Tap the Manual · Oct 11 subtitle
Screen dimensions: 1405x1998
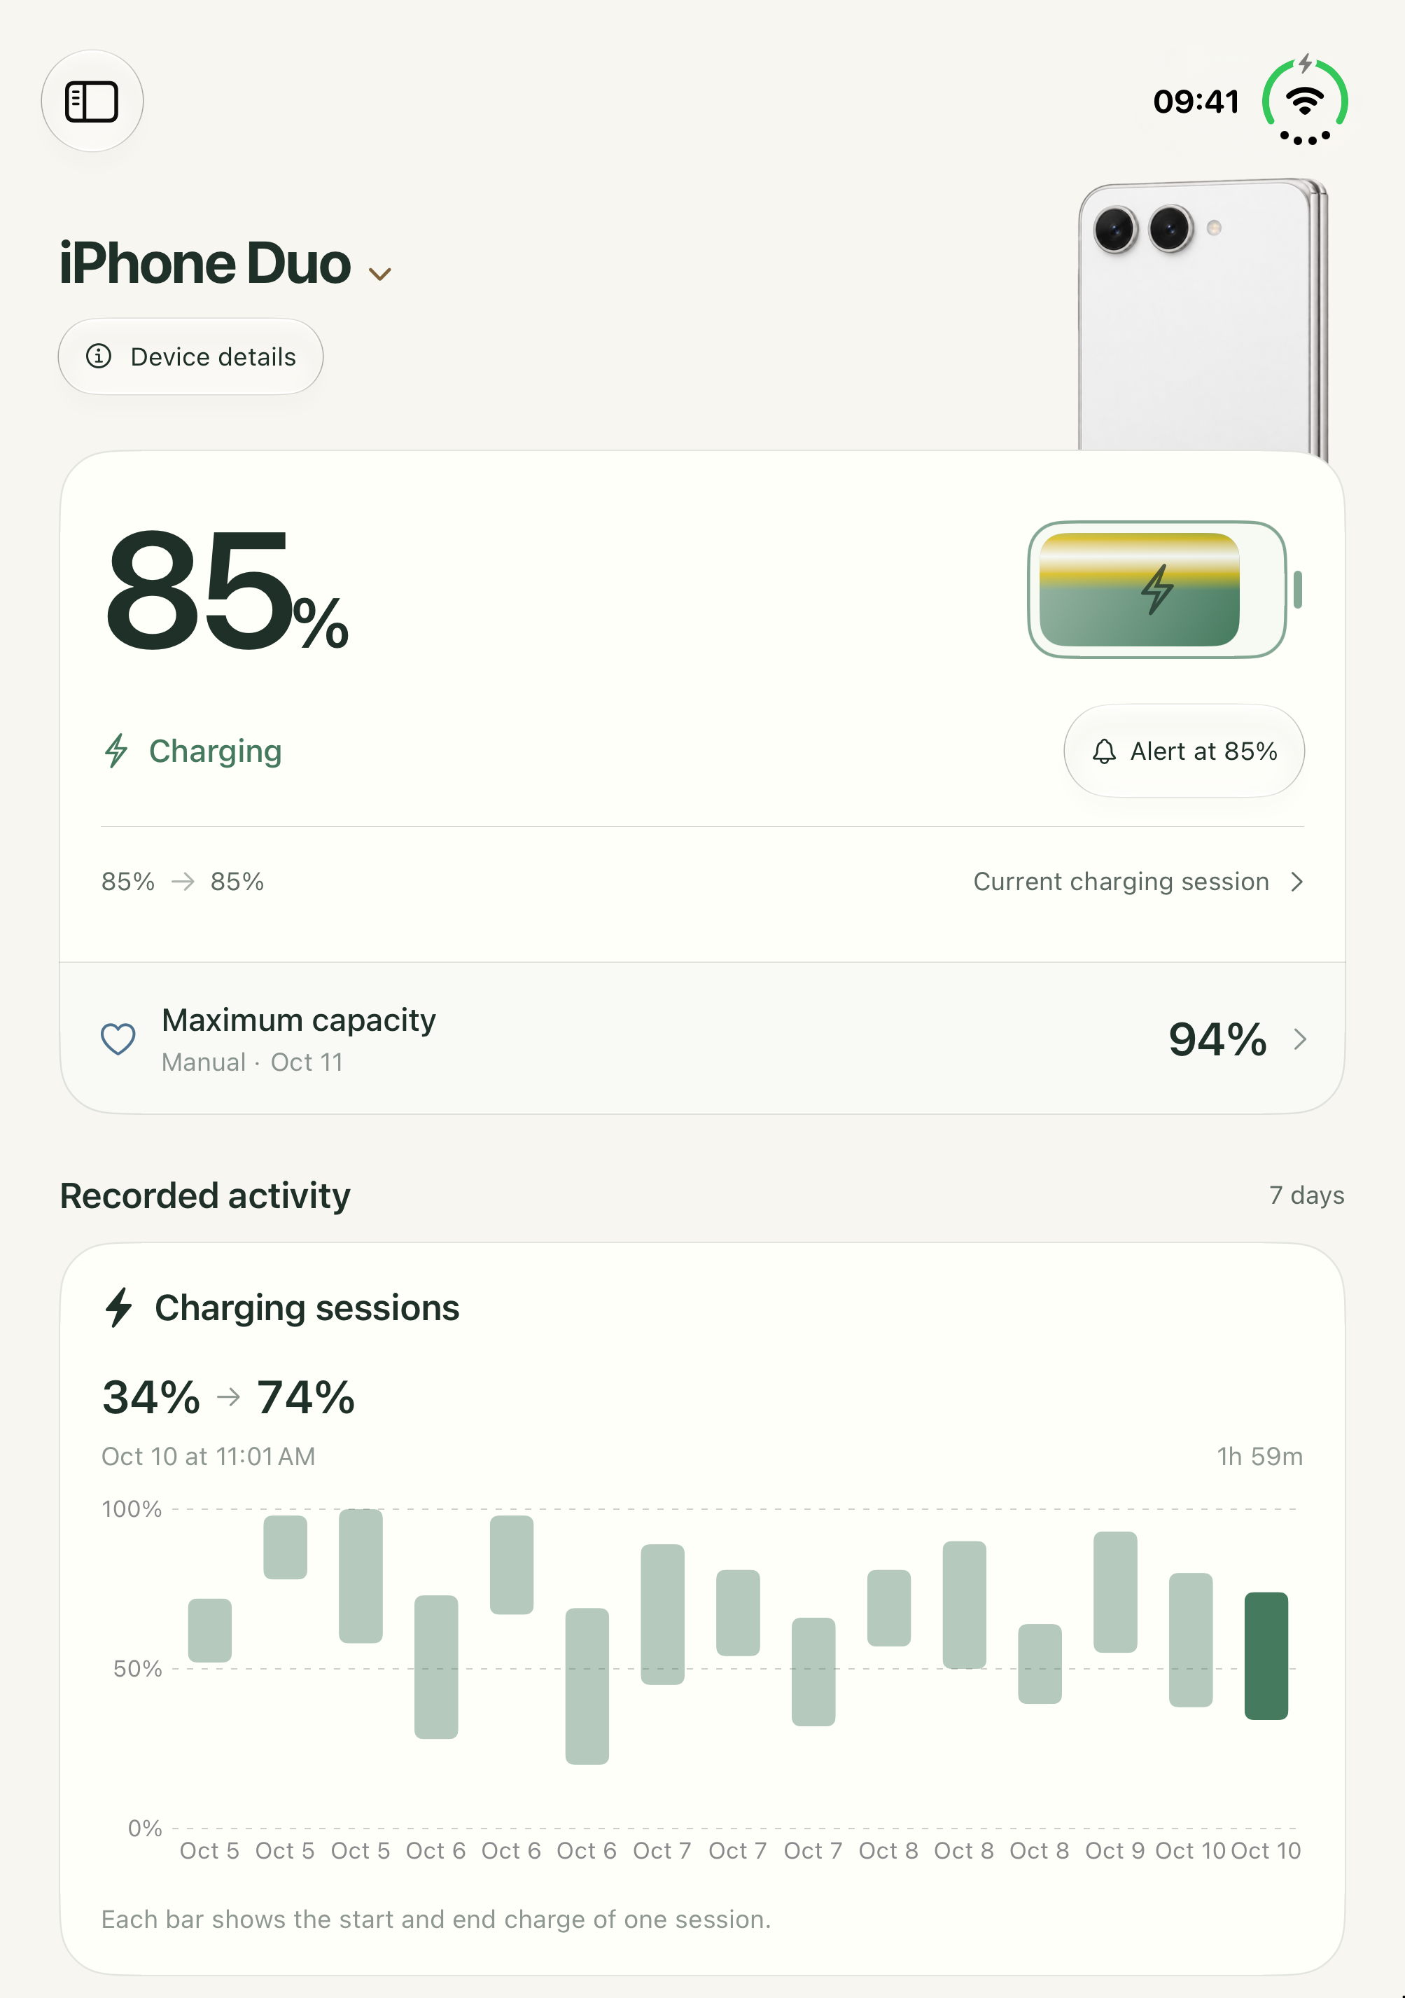pyautogui.click(x=252, y=1062)
